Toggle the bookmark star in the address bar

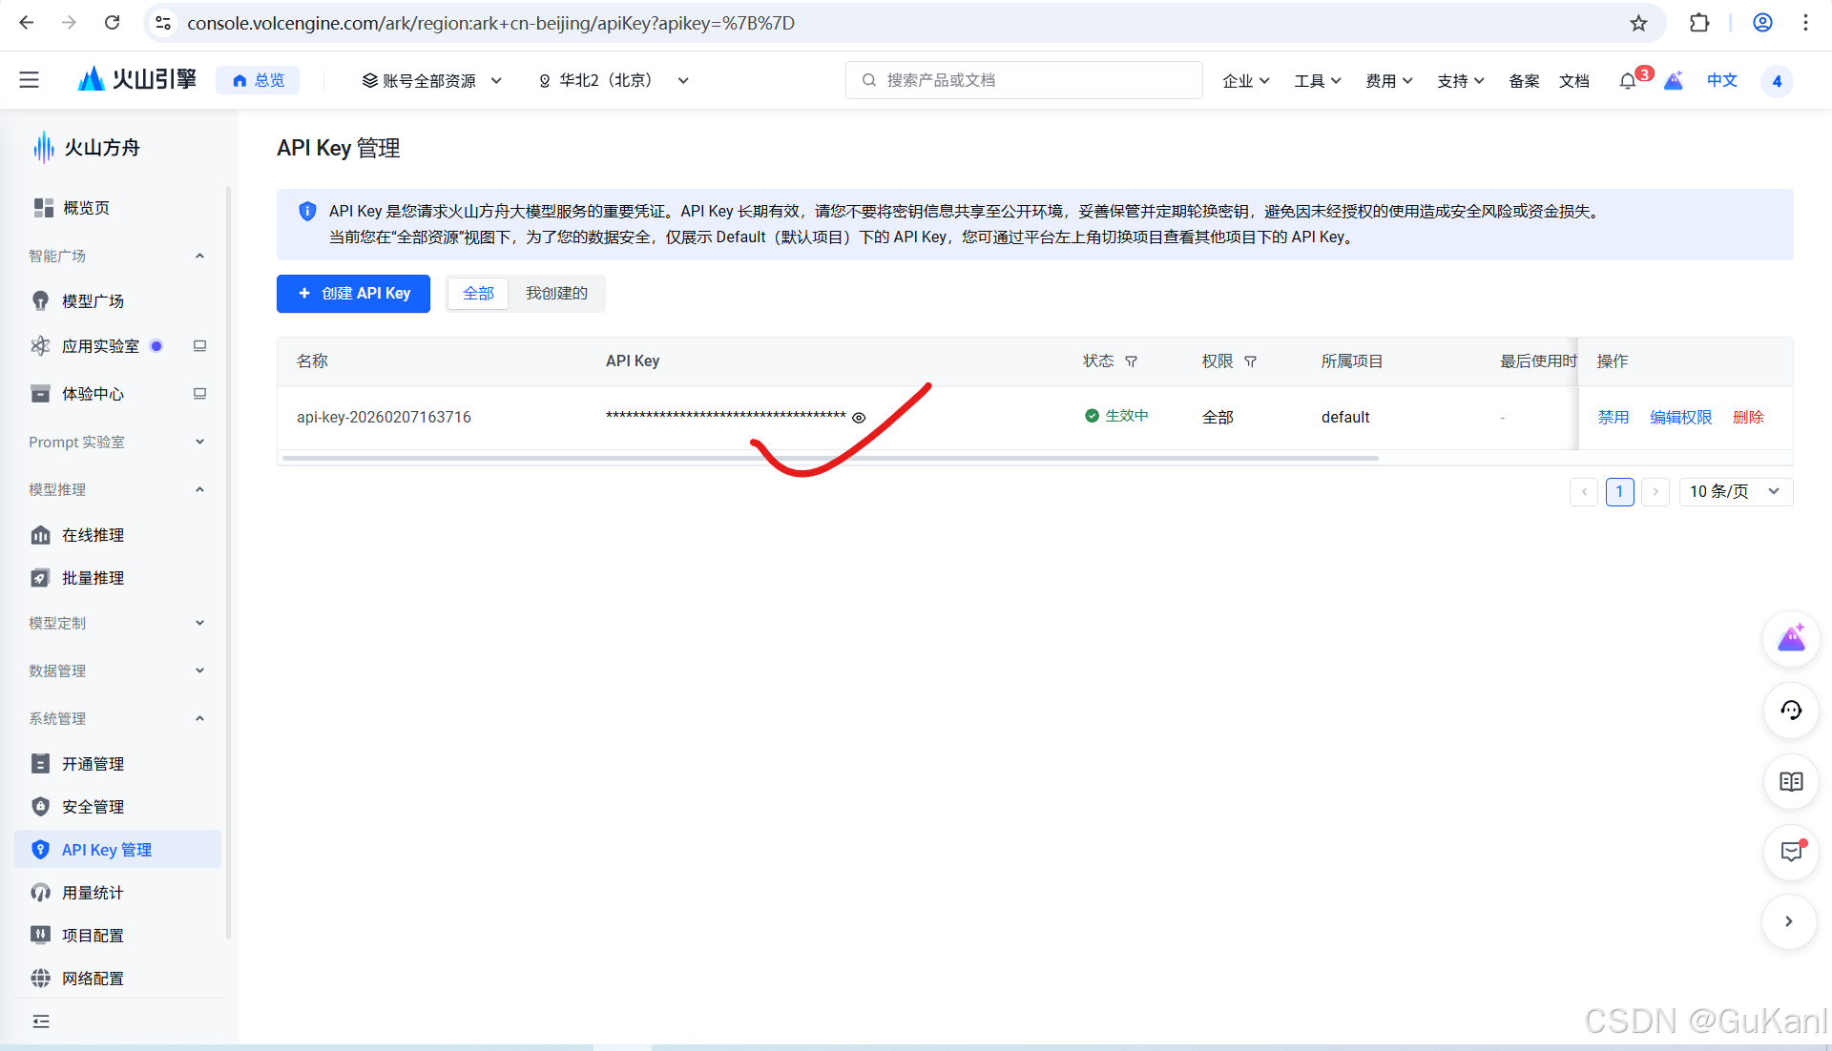coord(1639,23)
